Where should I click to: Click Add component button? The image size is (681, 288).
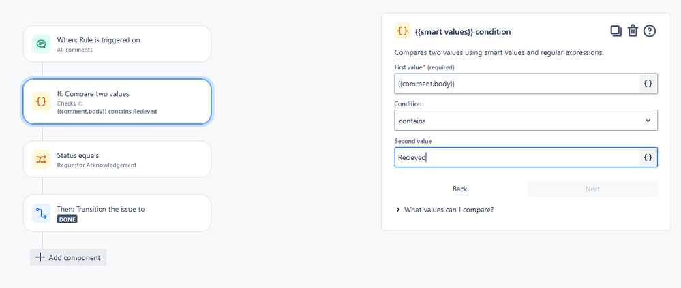[x=68, y=257]
